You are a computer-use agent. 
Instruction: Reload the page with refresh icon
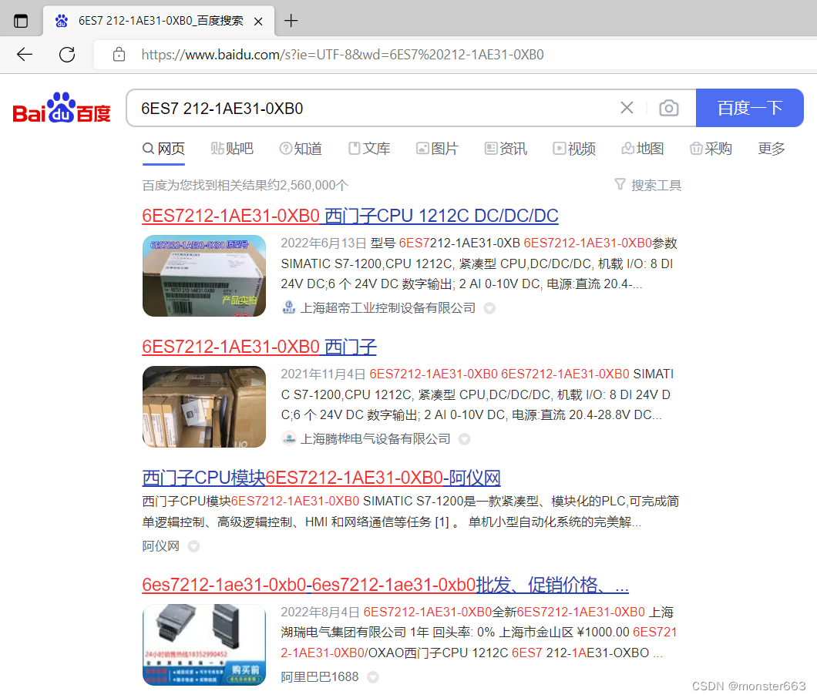pyautogui.click(x=66, y=54)
